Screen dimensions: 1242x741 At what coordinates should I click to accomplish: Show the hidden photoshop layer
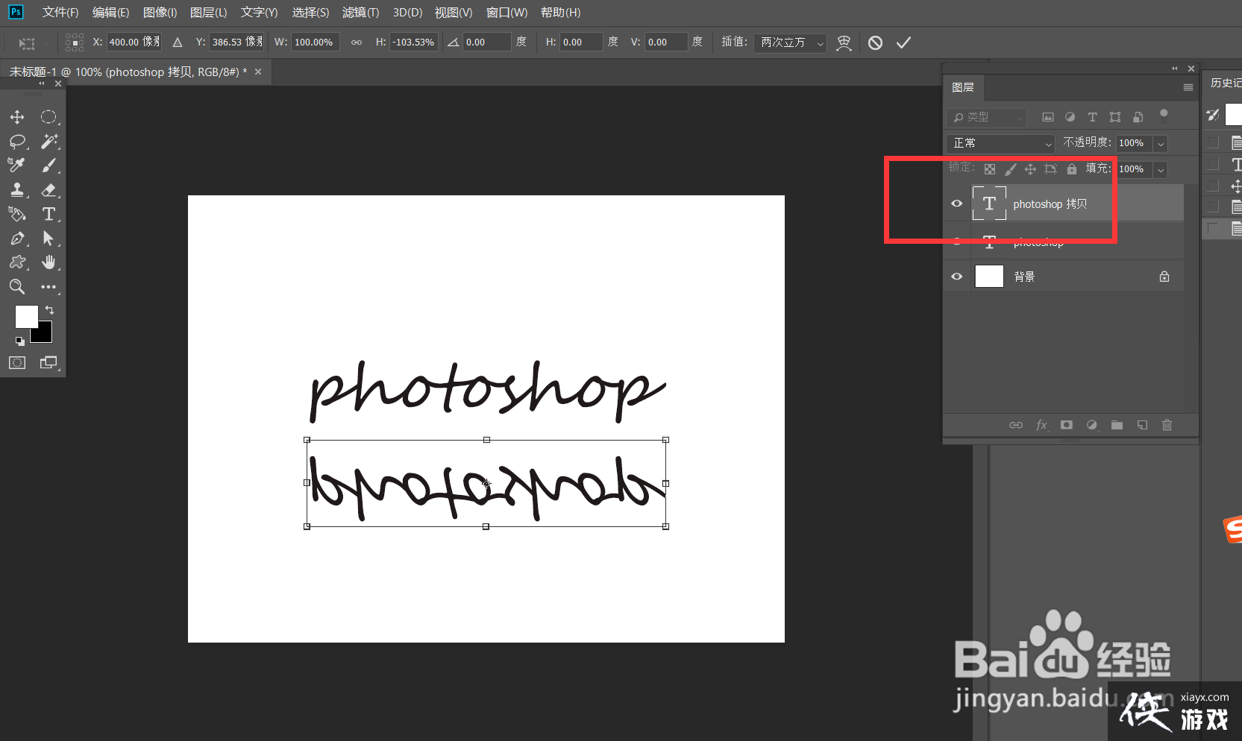[956, 241]
